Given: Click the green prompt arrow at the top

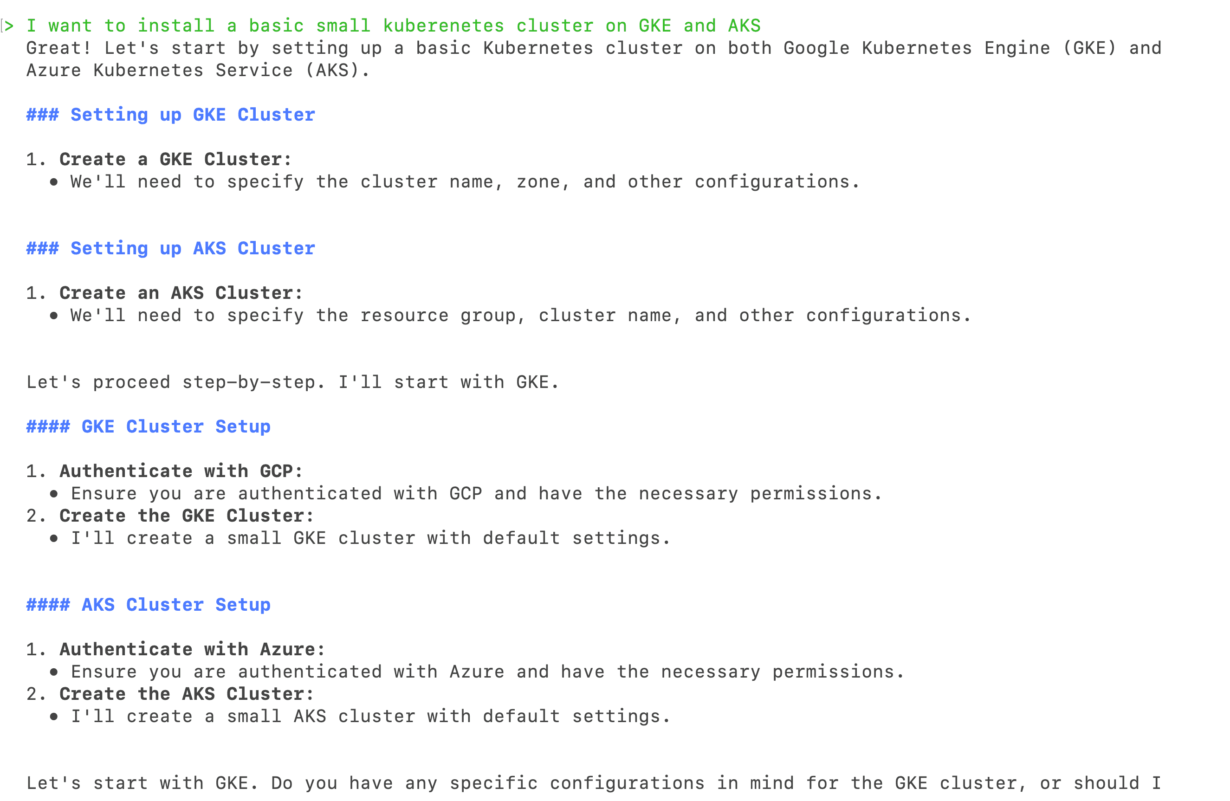Looking at the screenshot, I should tap(9, 26).
